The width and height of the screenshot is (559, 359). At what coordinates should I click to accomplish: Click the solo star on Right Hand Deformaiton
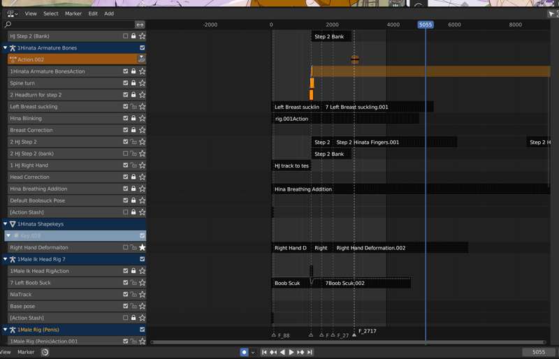[142, 247]
